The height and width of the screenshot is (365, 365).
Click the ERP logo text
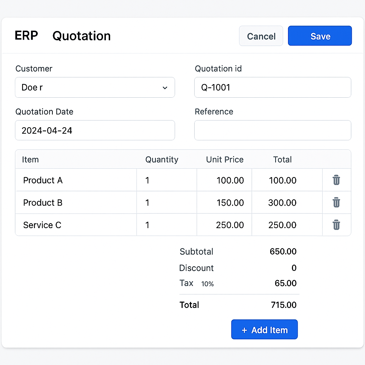coord(26,36)
